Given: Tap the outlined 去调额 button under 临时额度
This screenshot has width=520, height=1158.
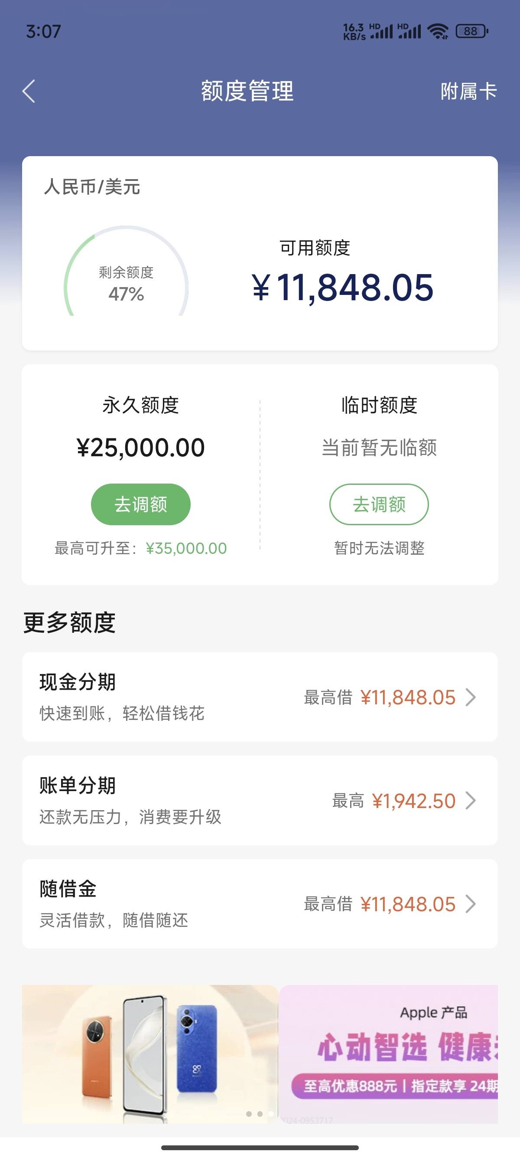Looking at the screenshot, I should click(x=379, y=504).
